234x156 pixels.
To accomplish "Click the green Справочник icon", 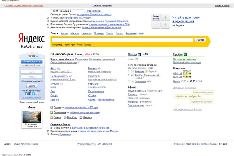I will (x=52, y=112).
